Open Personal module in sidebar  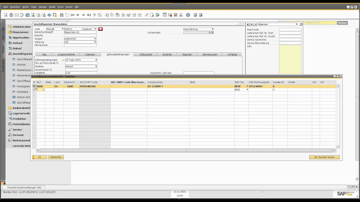coord(18,135)
